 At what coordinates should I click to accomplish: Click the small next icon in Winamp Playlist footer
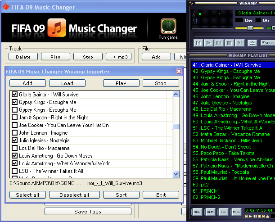click(263, 217)
